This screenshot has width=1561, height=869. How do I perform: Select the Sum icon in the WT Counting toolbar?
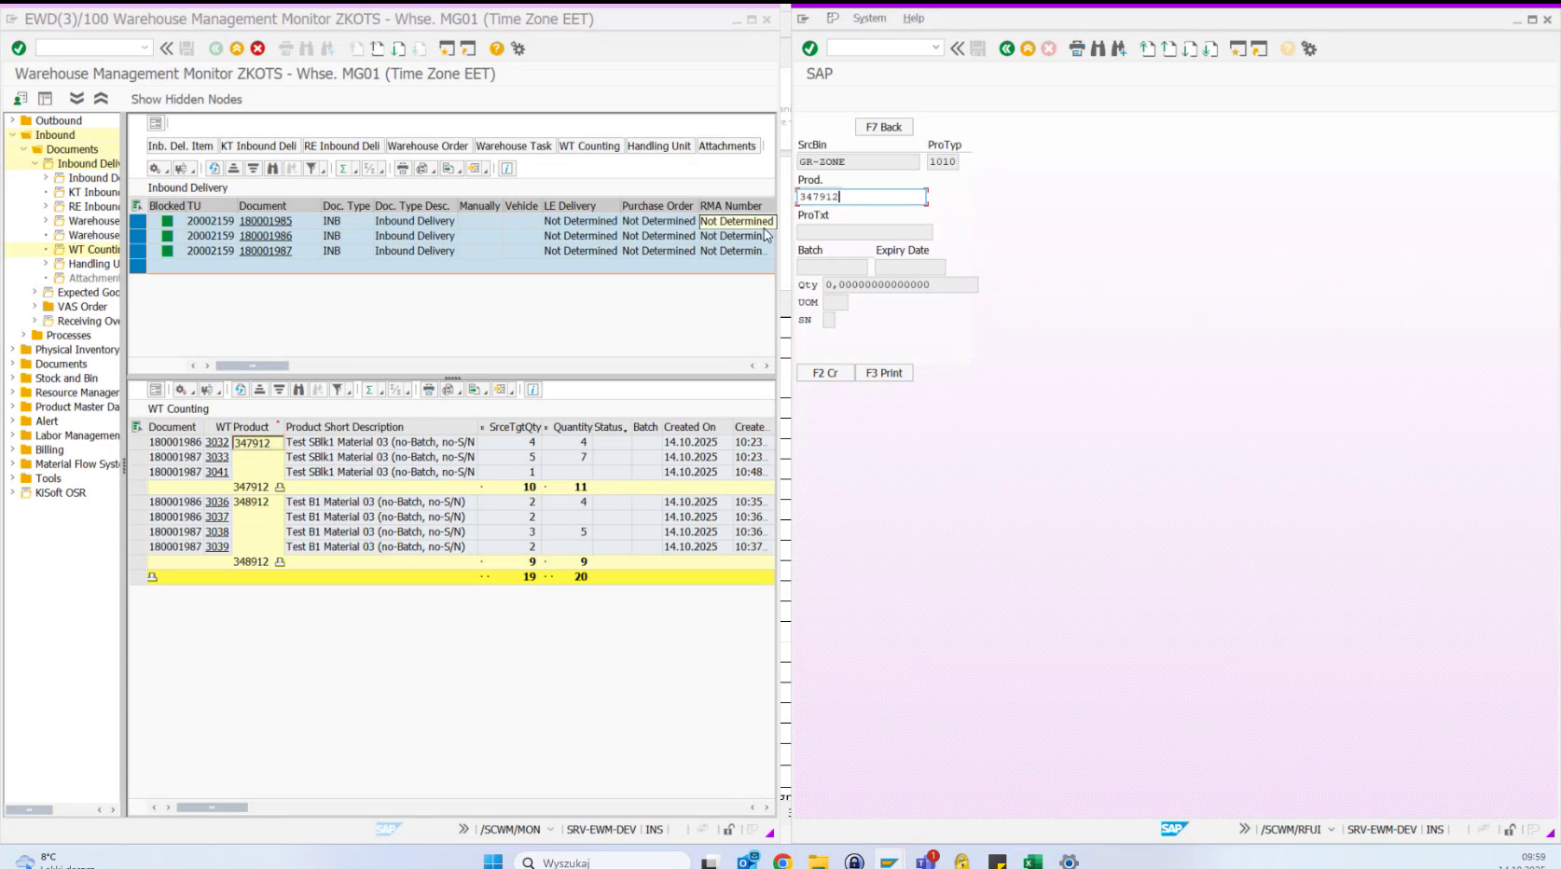tap(369, 390)
